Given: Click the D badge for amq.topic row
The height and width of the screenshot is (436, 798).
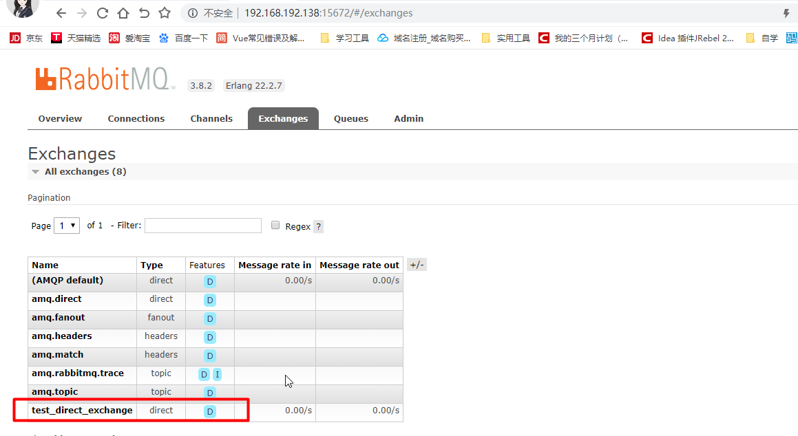Looking at the screenshot, I should pos(210,393).
